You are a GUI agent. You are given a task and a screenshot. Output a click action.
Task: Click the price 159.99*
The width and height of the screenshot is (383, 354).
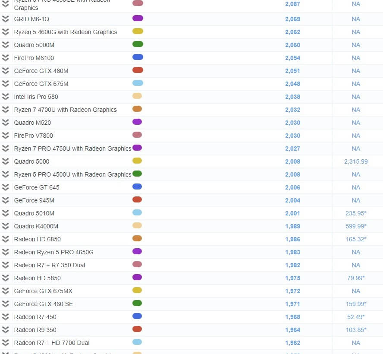pos(356,304)
